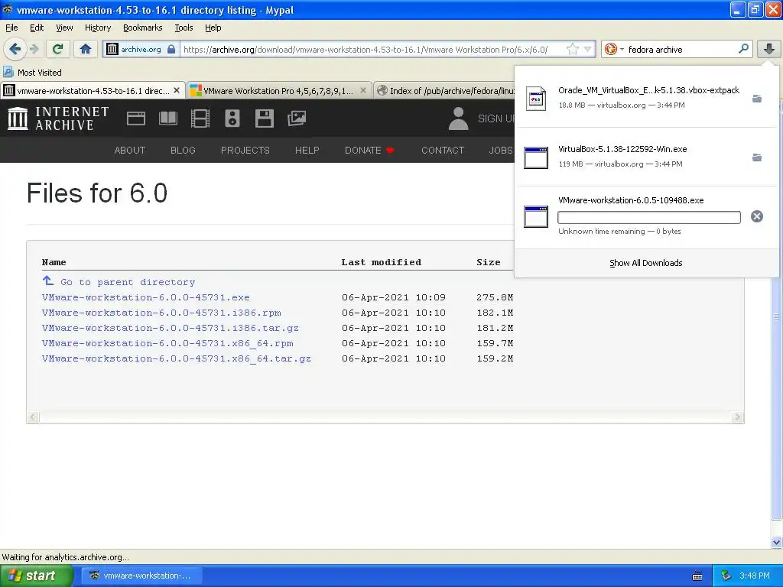
Task: Download VMware-workstation-6.0.0-45731.i386.rpm
Action: tap(161, 313)
